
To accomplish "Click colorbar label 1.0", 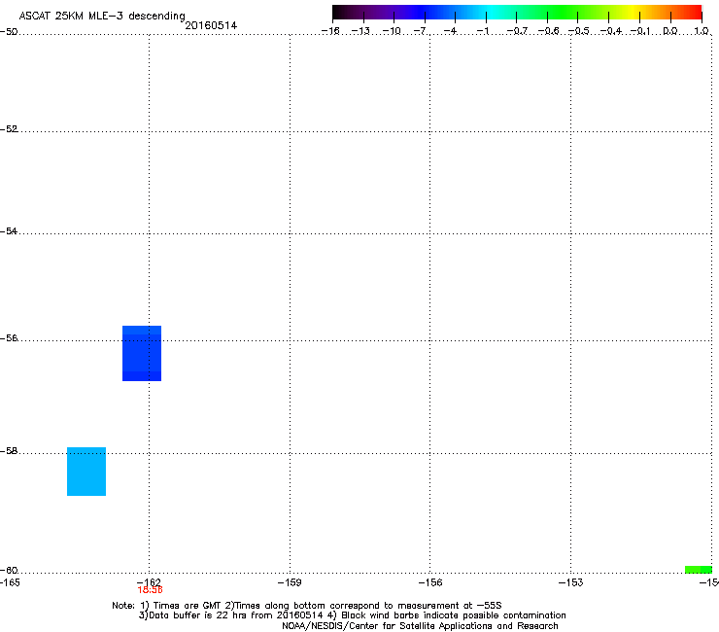I will (x=702, y=31).
